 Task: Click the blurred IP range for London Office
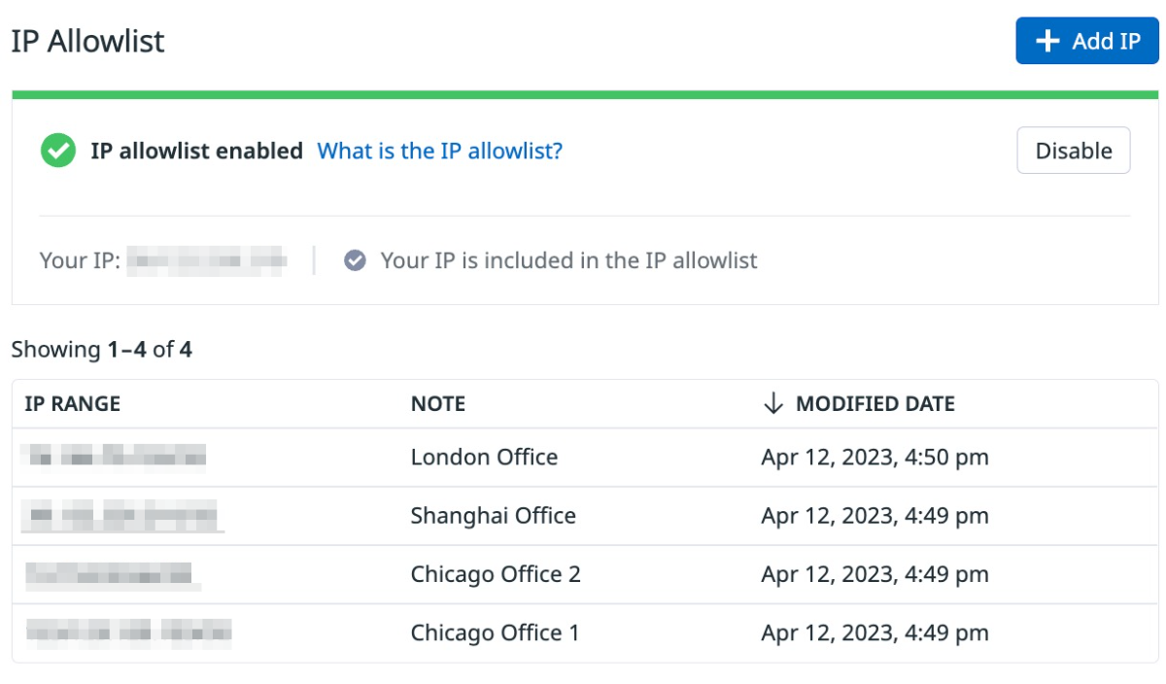point(117,458)
